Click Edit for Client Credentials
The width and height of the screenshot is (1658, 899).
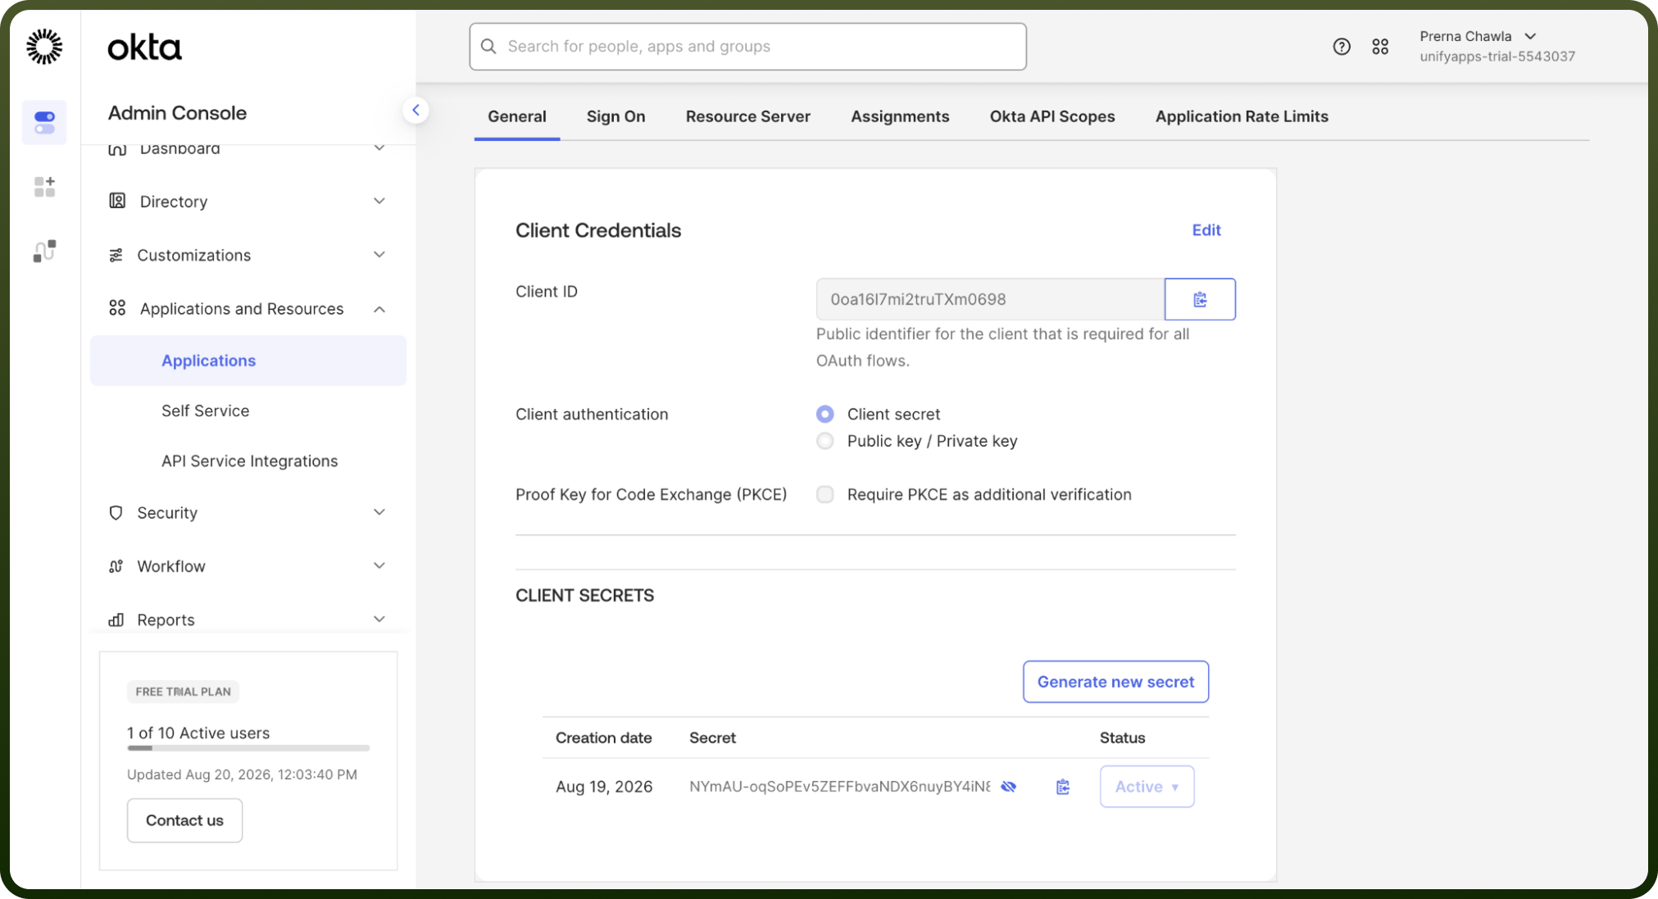click(1206, 230)
